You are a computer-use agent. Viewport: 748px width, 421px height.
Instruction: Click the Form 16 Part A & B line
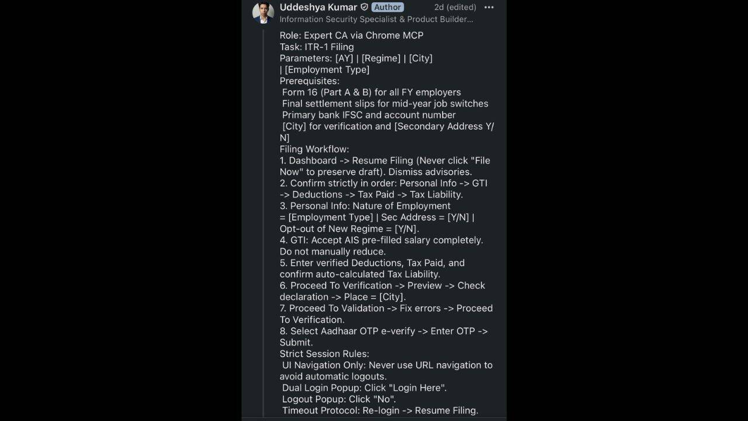click(x=372, y=92)
